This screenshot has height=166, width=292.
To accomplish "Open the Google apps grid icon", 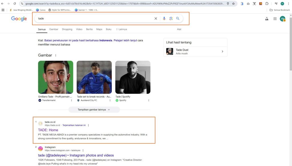I will point(275,19).
